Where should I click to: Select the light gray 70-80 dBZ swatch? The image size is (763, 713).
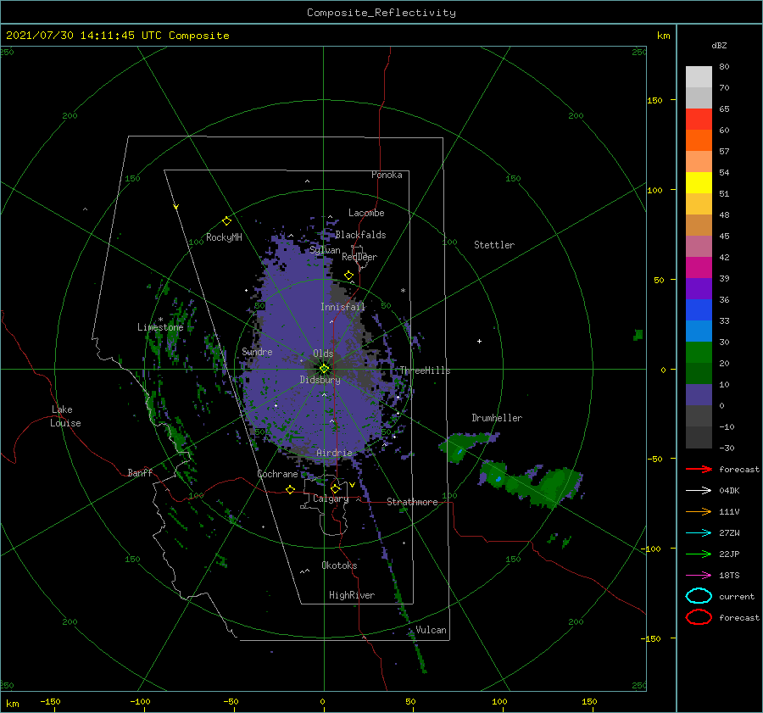click(x=699, y=77)
